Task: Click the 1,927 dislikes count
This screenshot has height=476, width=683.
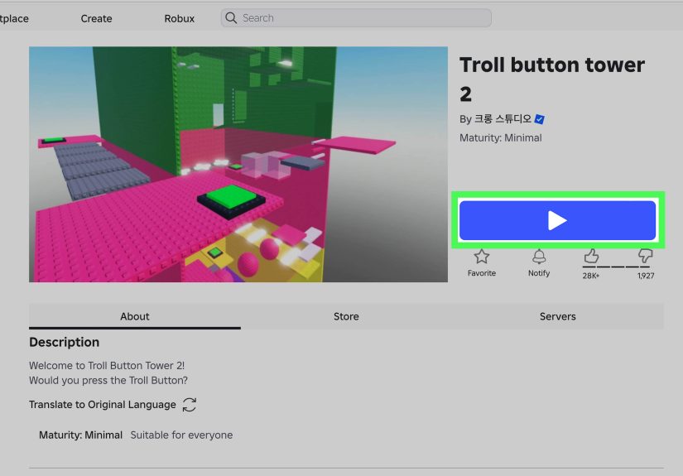Action: (x=646, y=276)
